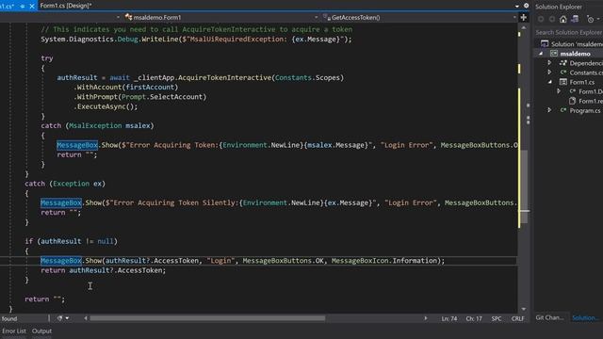The width and height of the screenshot is (603, 339).
Task: Click the Ln: 74 line indicator
Action: coord(449,318)
